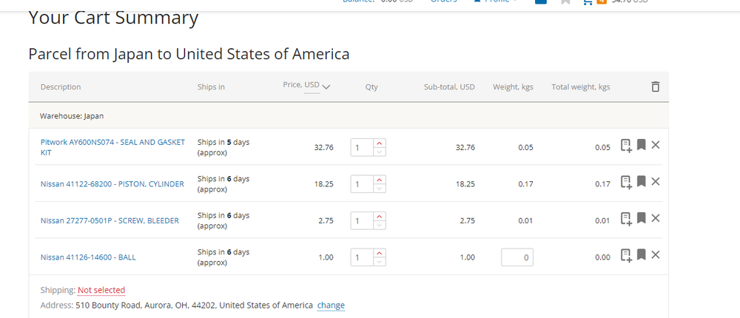Bookmark the Nissan 41122-68200 piston
This screenshot has width=740, height=318.
(x=641, y=181)
